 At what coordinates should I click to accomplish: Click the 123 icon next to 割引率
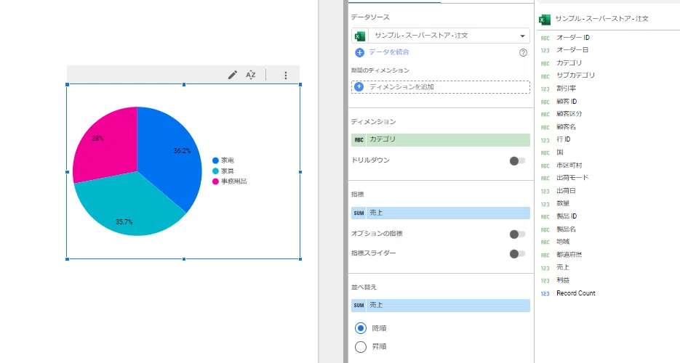545,89
